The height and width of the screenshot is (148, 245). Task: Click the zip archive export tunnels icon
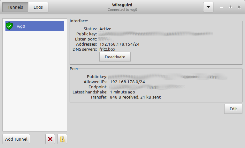click(x=62, y=139)
